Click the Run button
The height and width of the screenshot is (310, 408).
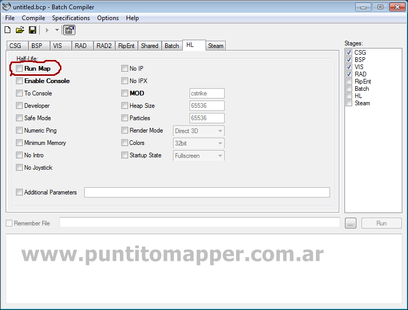click(x=382, y=223)
